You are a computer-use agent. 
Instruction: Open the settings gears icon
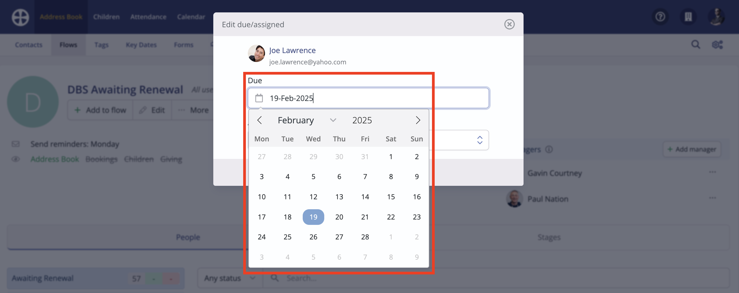pos(717,45)
